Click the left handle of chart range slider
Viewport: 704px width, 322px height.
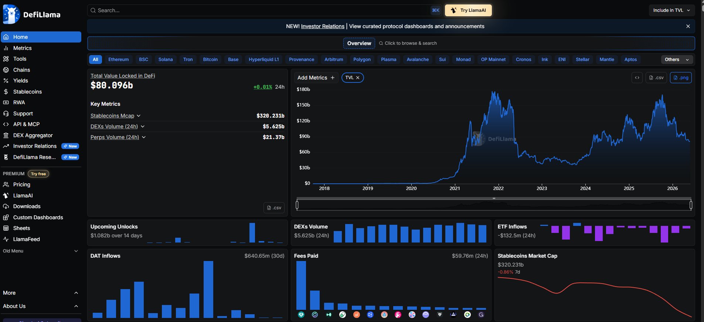pyautogui.click(x=297, y=204)
